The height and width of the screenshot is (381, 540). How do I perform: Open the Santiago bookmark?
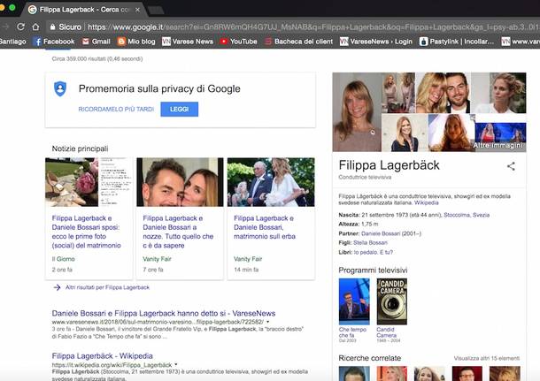[13, 42]
